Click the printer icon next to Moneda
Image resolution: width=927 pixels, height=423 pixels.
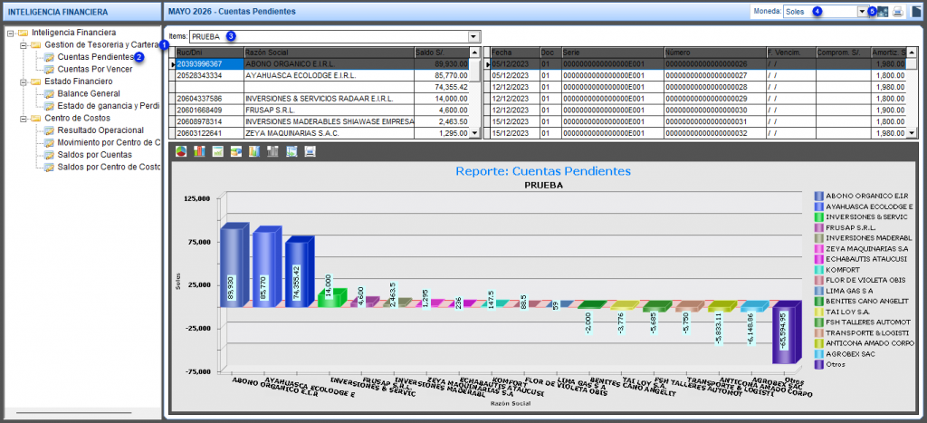pos(898,11)
